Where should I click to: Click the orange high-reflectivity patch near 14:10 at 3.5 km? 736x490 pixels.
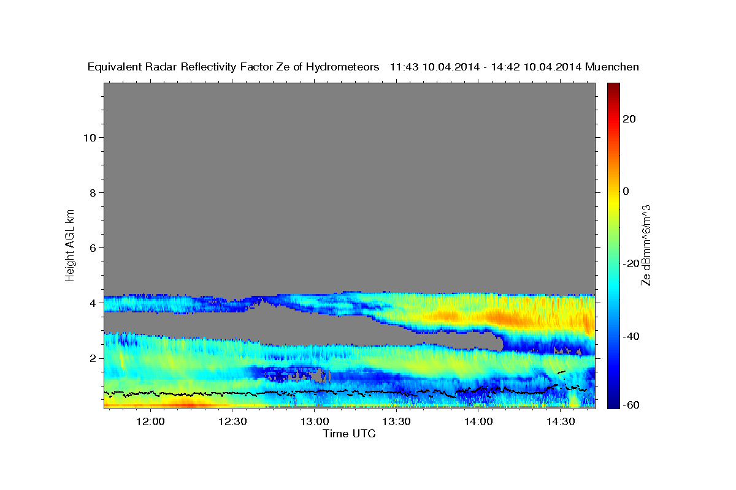[x=504, y=318]
